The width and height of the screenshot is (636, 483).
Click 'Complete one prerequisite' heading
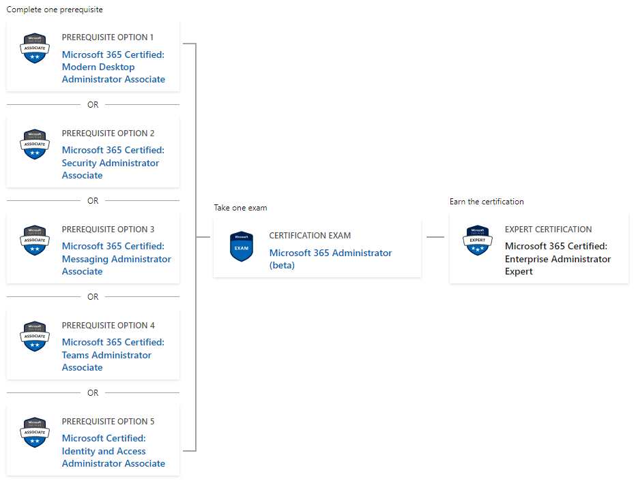[55, 10]
